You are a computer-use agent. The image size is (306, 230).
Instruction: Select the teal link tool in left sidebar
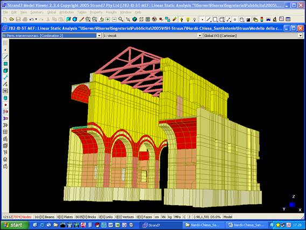(5, 78)
